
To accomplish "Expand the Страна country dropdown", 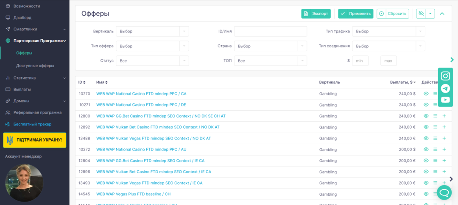I will (270, 46).
